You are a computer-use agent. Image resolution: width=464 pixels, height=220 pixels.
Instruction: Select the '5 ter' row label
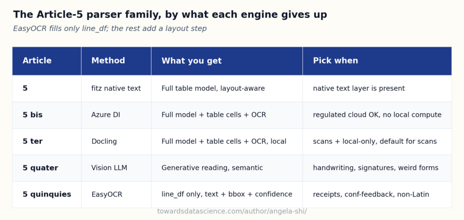(x=47, y=142)
